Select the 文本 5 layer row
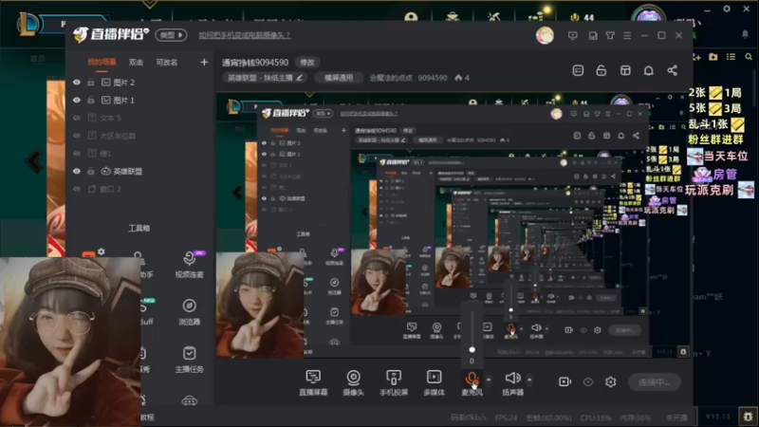Image resolution: width=759 pixels, height=427 pixels. tap(140, 118)
